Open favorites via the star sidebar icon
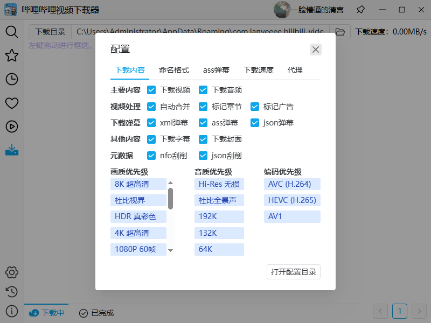Viewport: 431px width, 323px height. pyautogui.click(x=11, y=55)
